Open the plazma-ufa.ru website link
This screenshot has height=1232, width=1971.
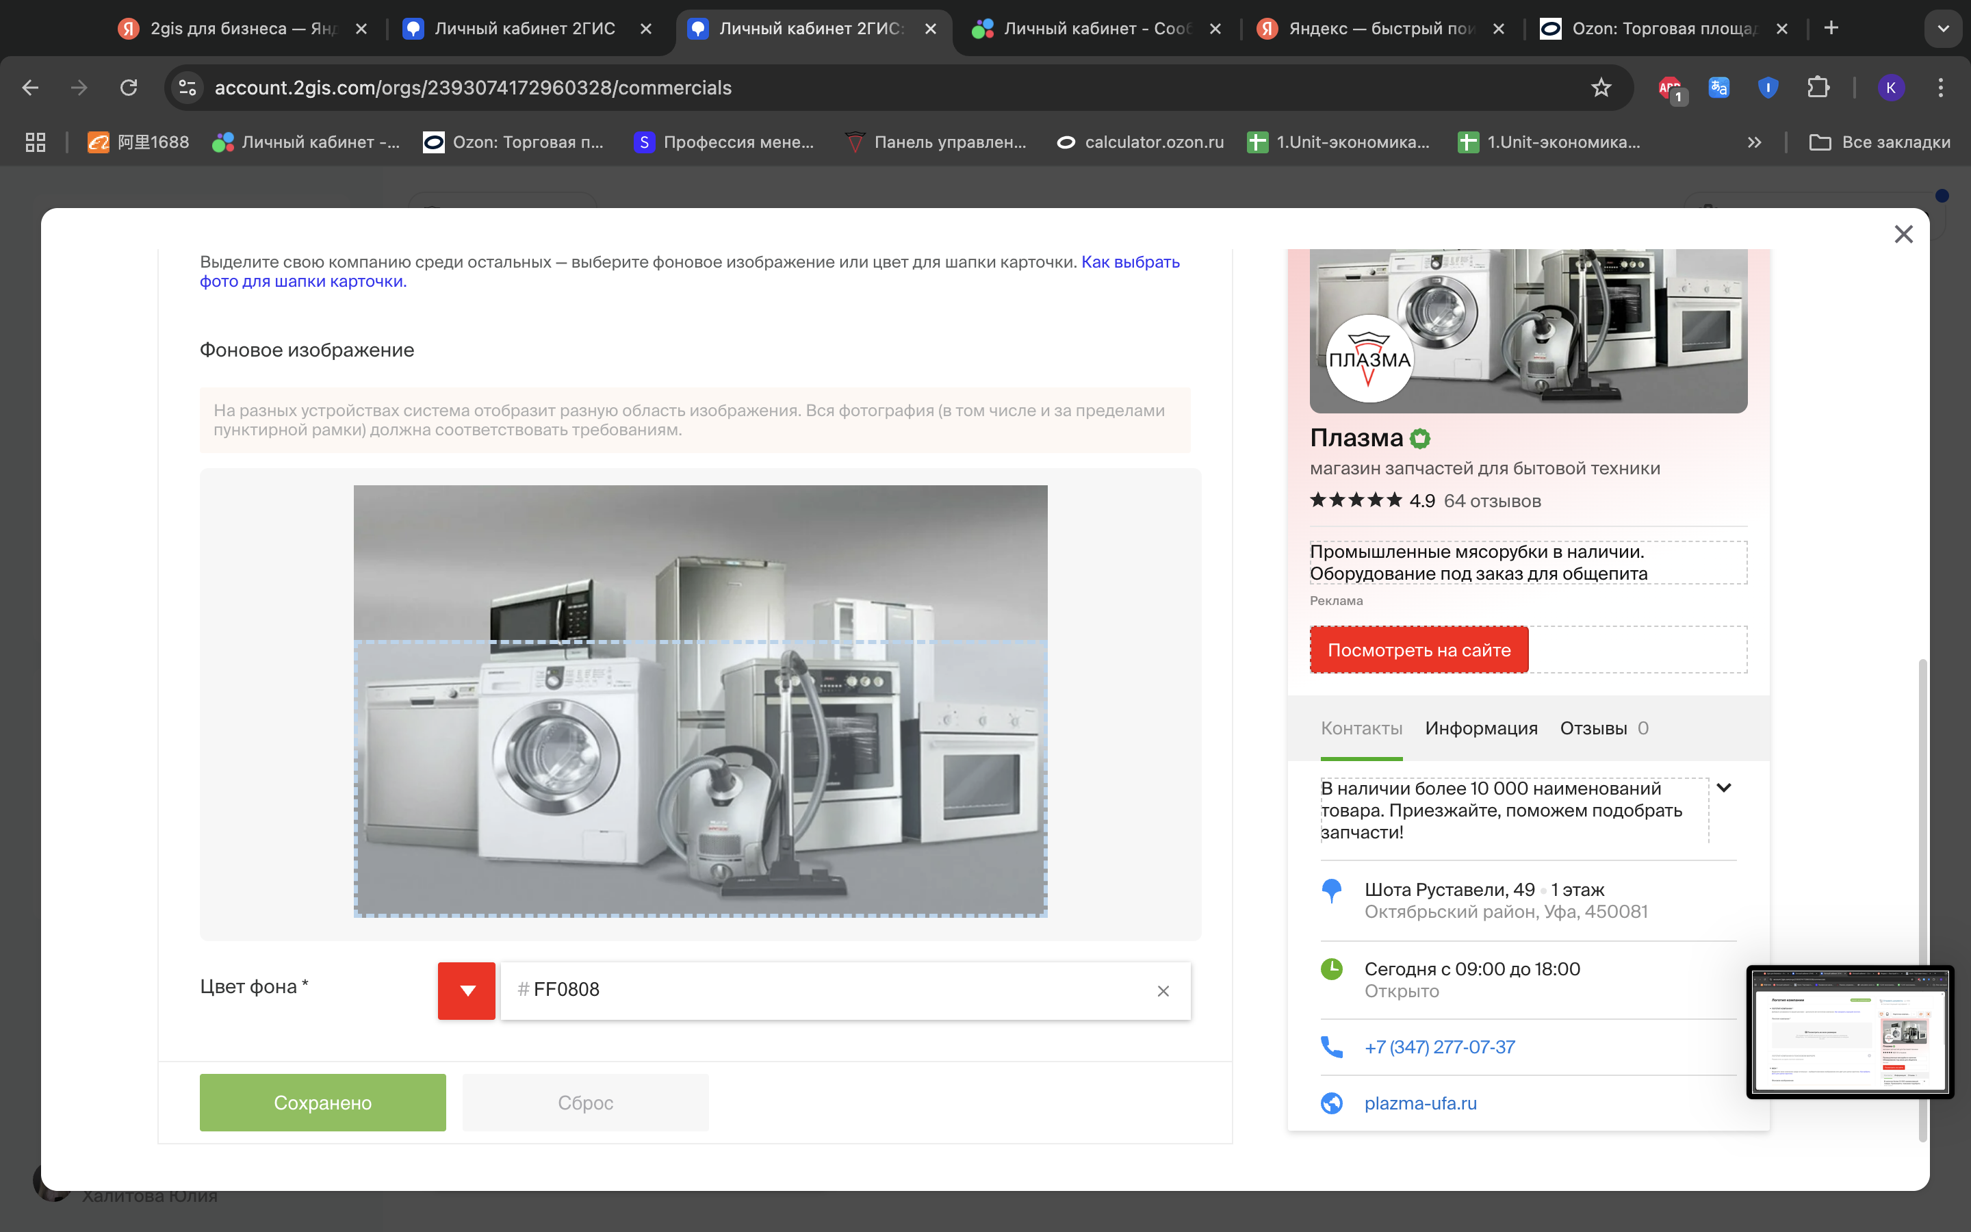point(1421,1103)
